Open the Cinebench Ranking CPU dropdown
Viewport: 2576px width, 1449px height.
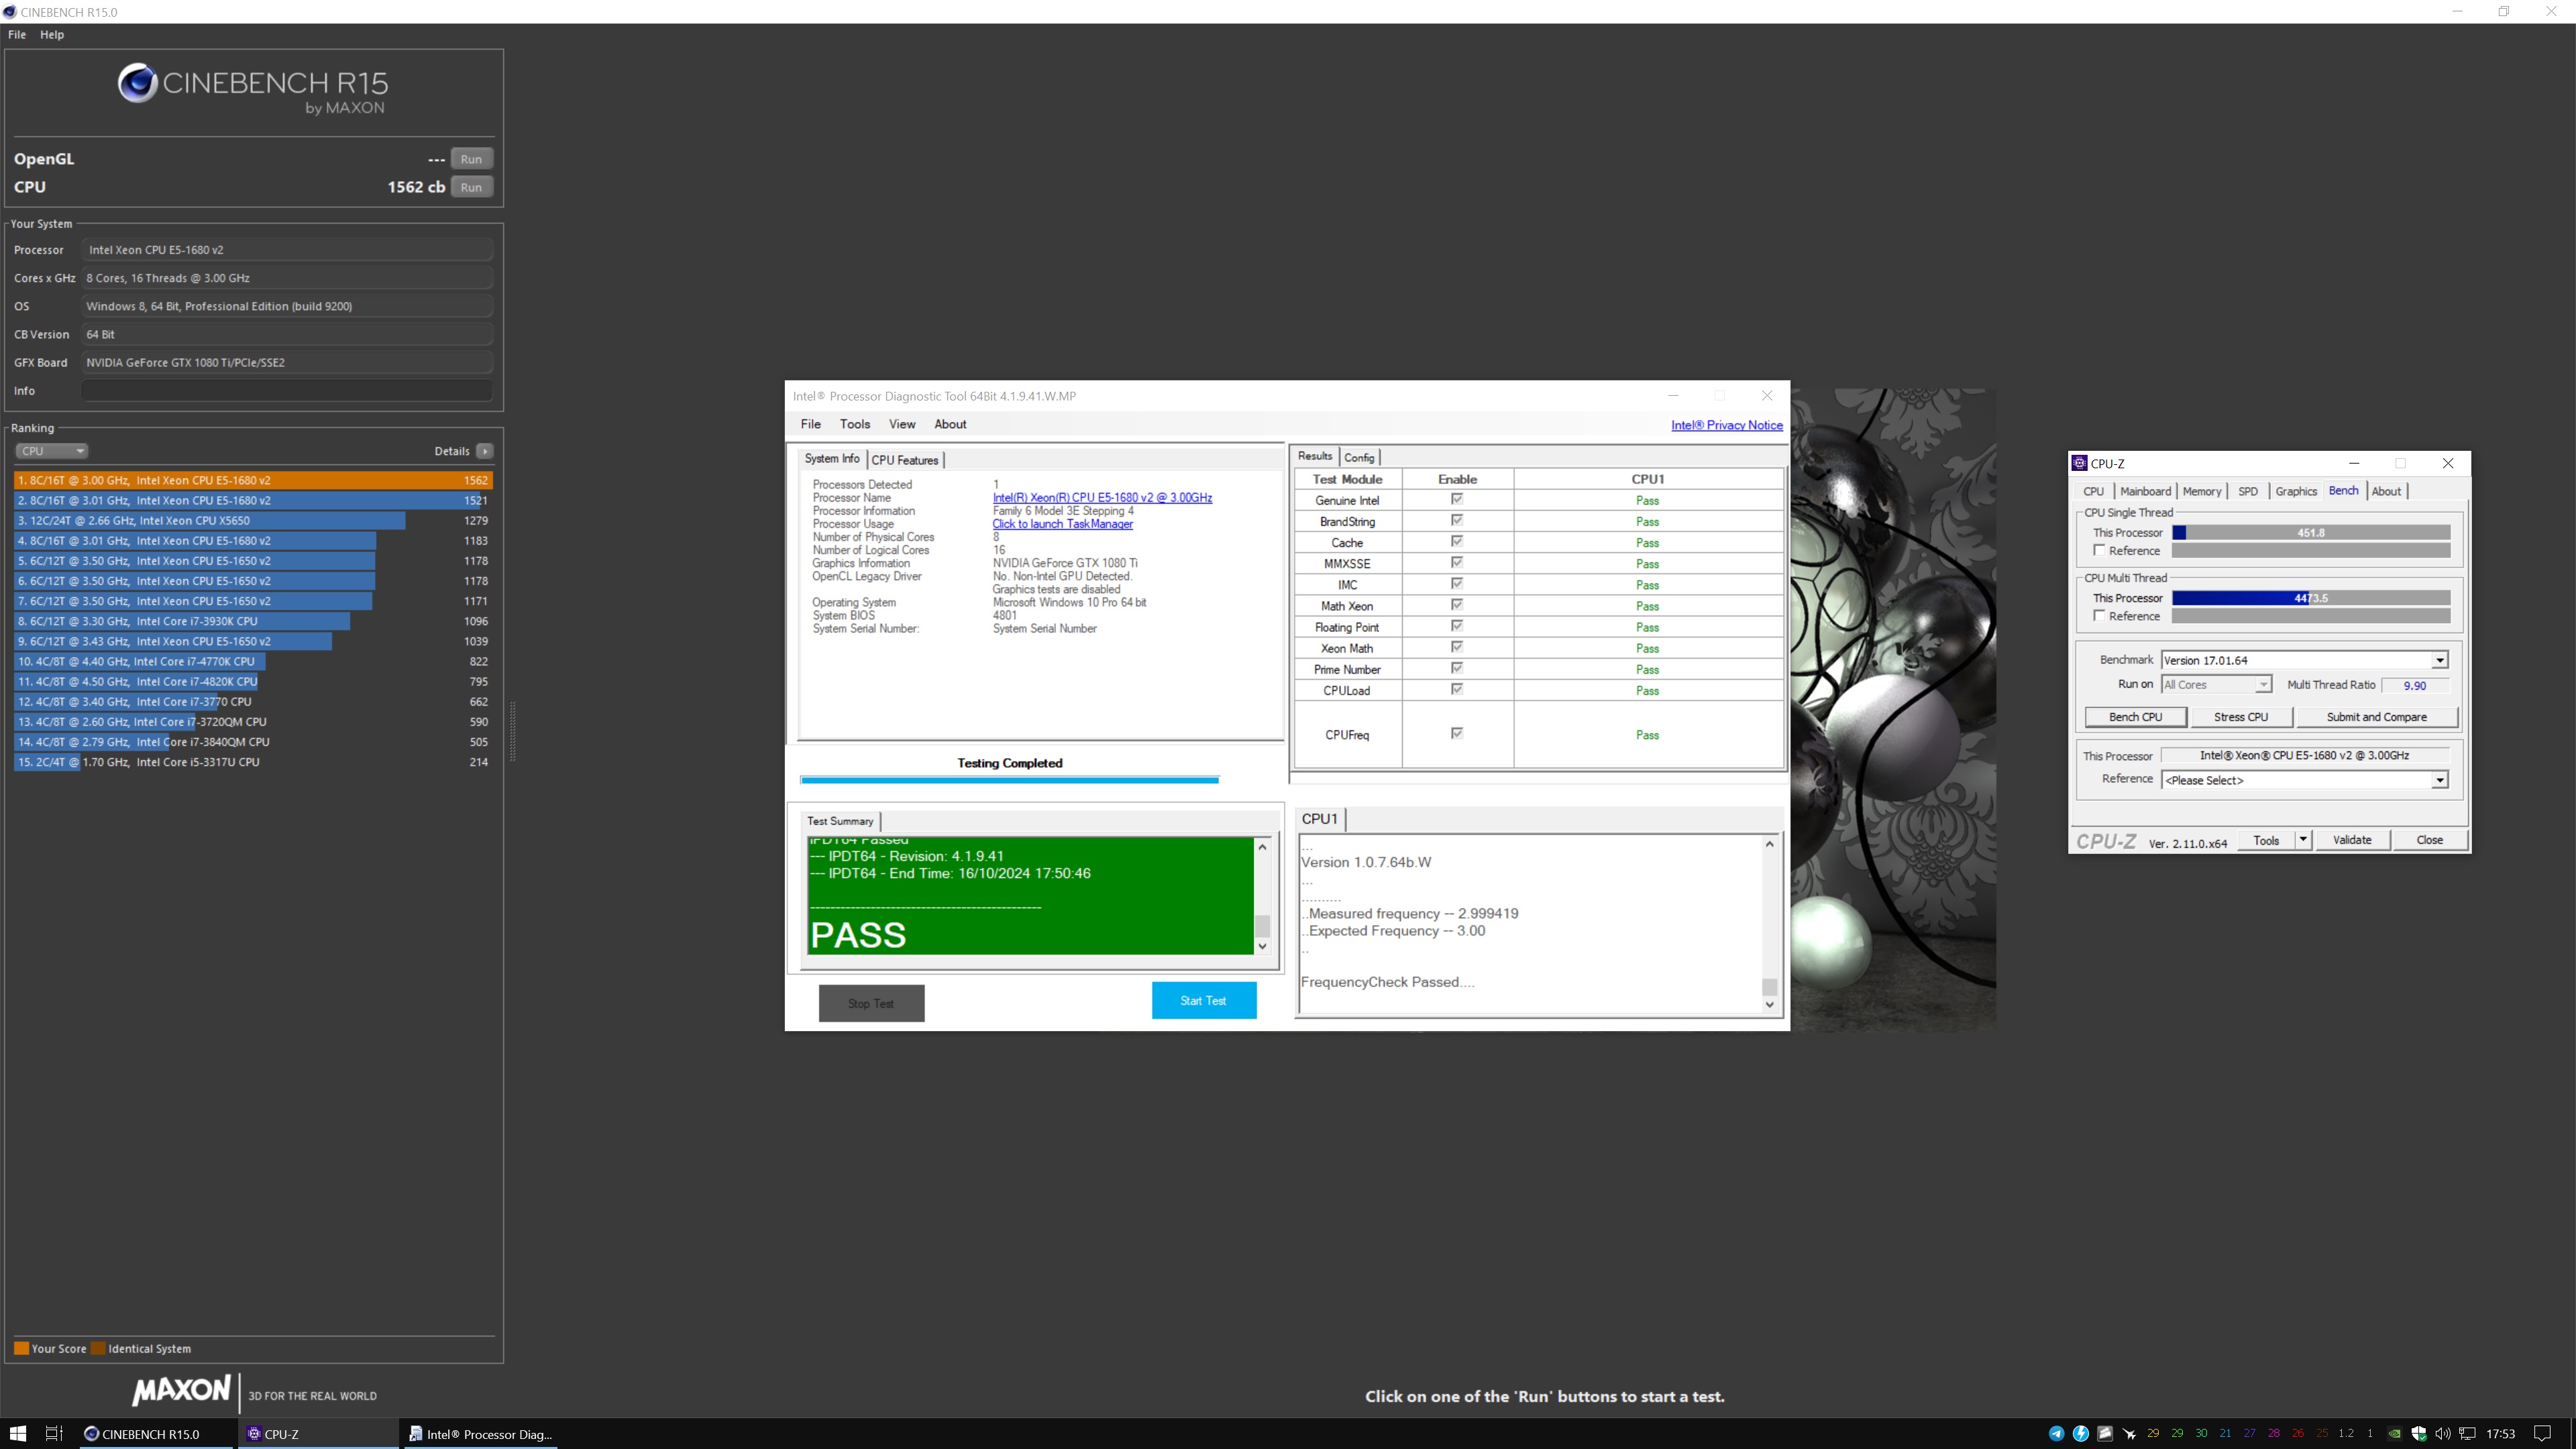[x=51, y=451]
